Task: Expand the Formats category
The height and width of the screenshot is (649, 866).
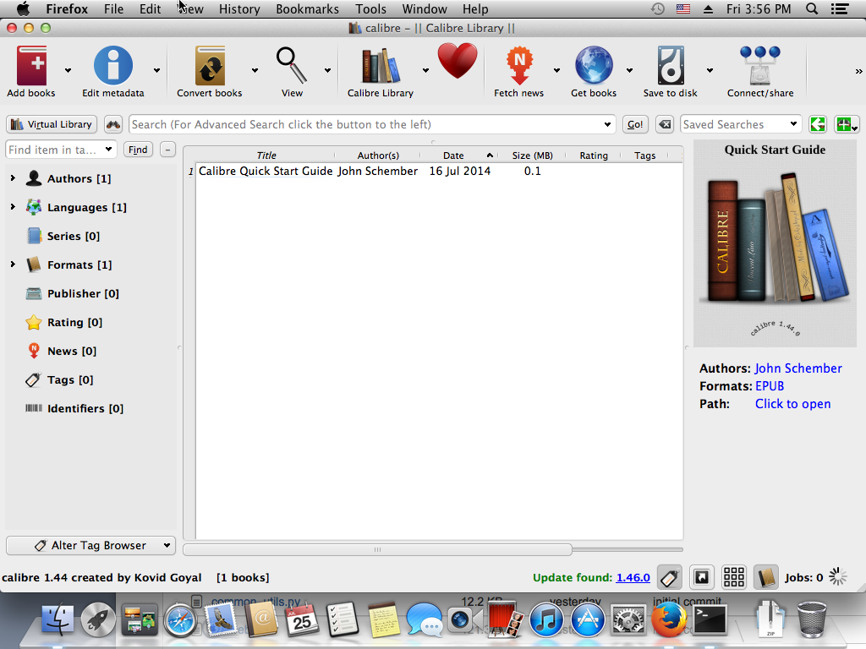Action: (13, 264)
